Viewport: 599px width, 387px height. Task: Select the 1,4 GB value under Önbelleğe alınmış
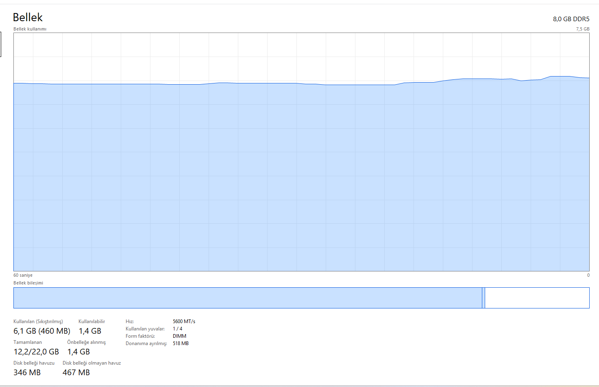point(78,352)
